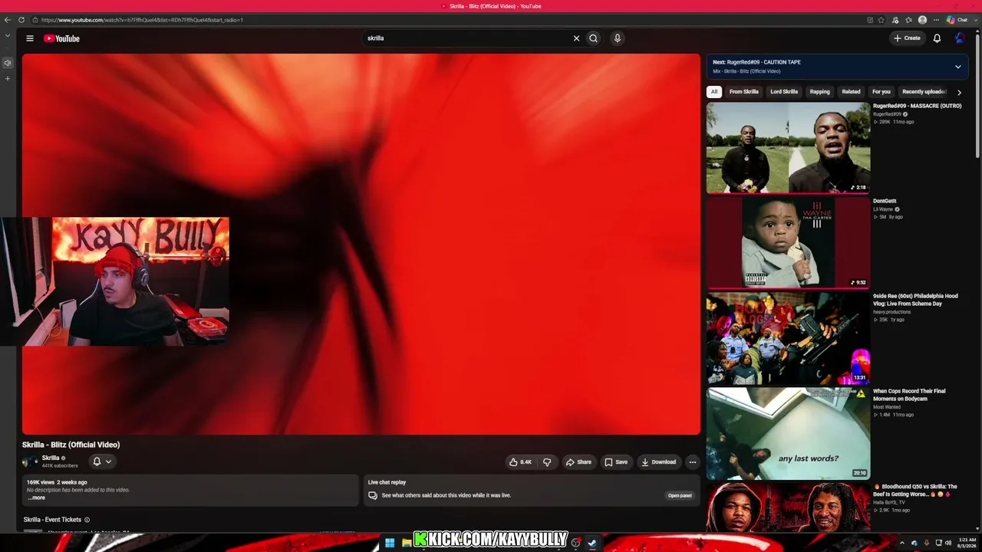Viewport: 982px width, 552px height.
Task: Select the Related filter chip
Action: click(852, 92)
